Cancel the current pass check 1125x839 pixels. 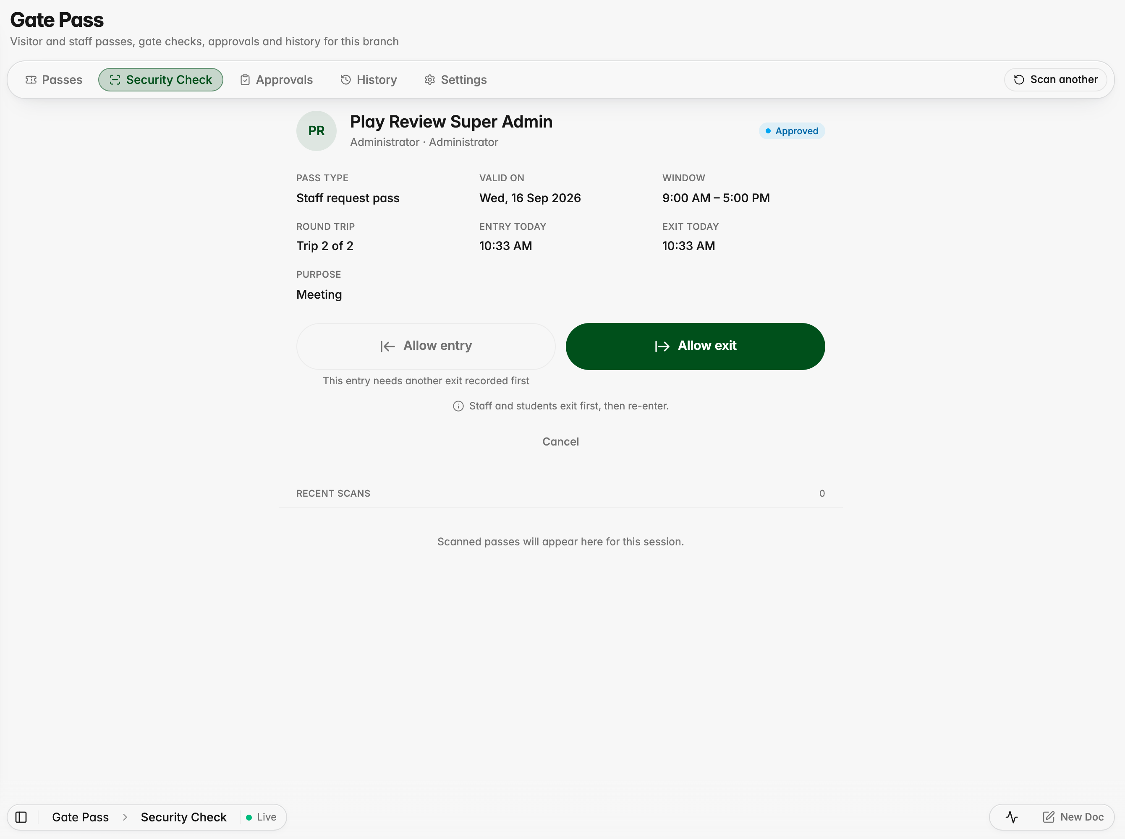coord(560,441)
